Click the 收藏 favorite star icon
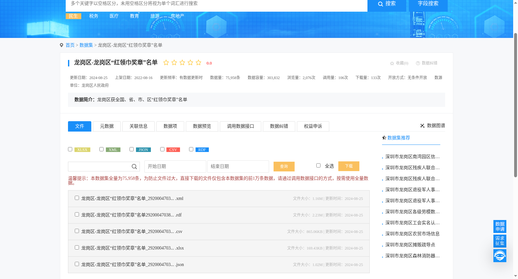The image size is (518, 279). pos(392,63)
